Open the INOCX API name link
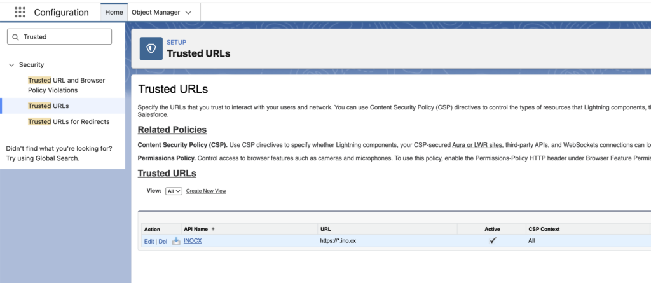This screenshot has width=651, height=283. point(192,241)
